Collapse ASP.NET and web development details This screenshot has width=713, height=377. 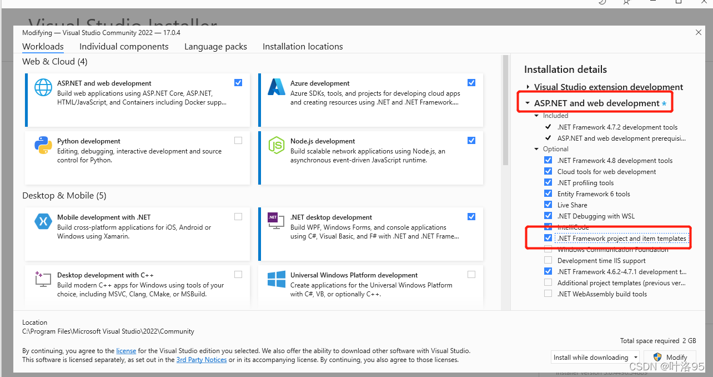528,103
